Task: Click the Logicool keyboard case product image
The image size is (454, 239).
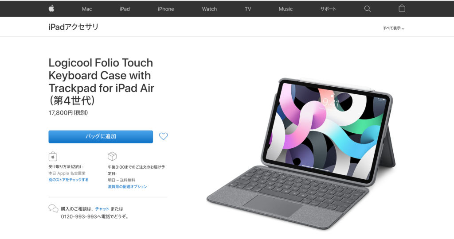Action: [301, 153]
